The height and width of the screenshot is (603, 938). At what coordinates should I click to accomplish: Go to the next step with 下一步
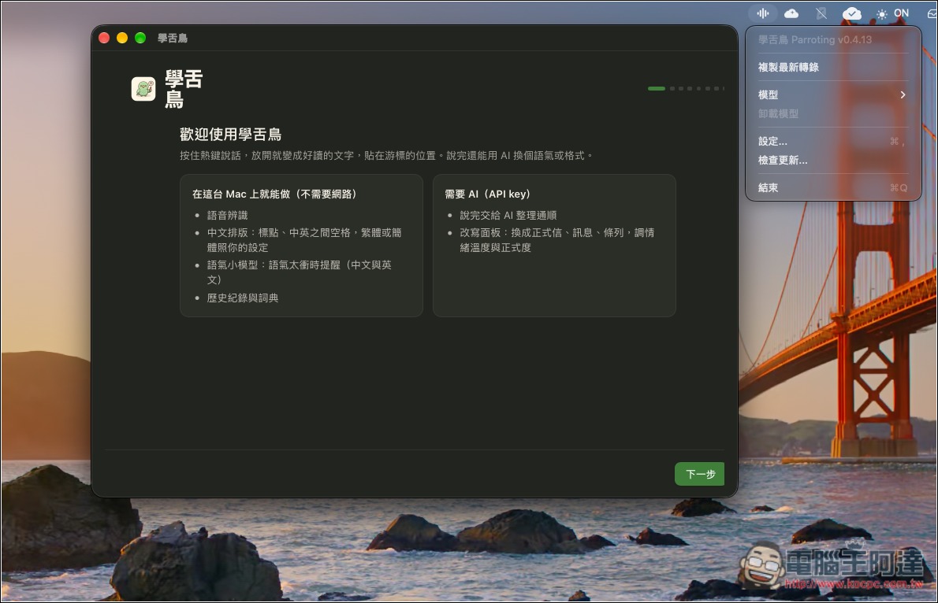(x=699, y=474)
